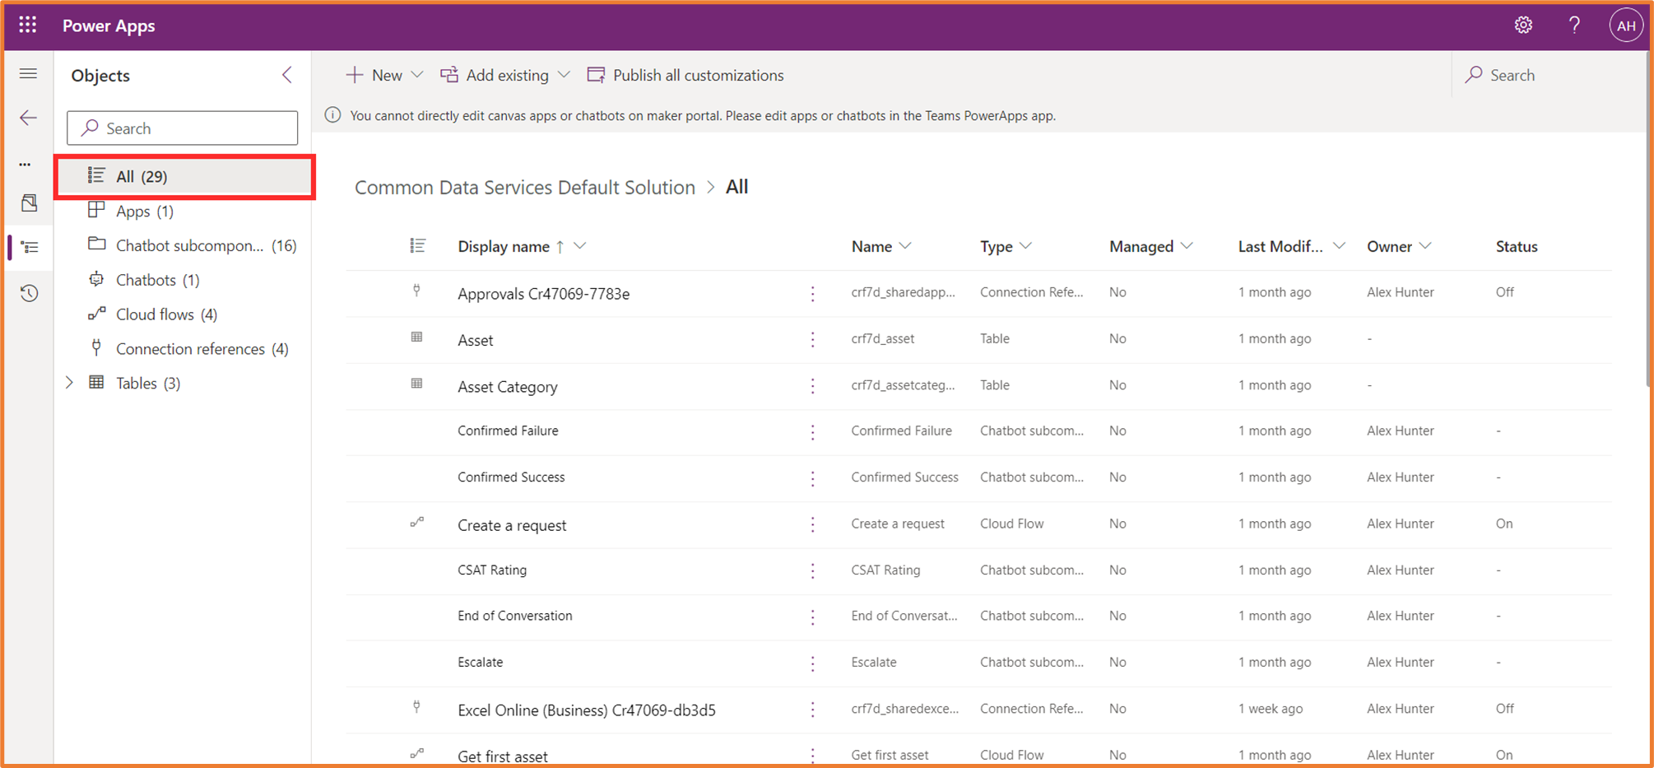Open the Help question mark menu

(1574, 25)
